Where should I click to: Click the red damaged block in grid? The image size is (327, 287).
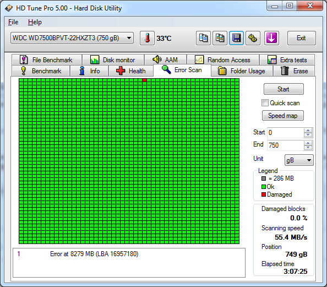pyautogui.click(x=145, y=80)
